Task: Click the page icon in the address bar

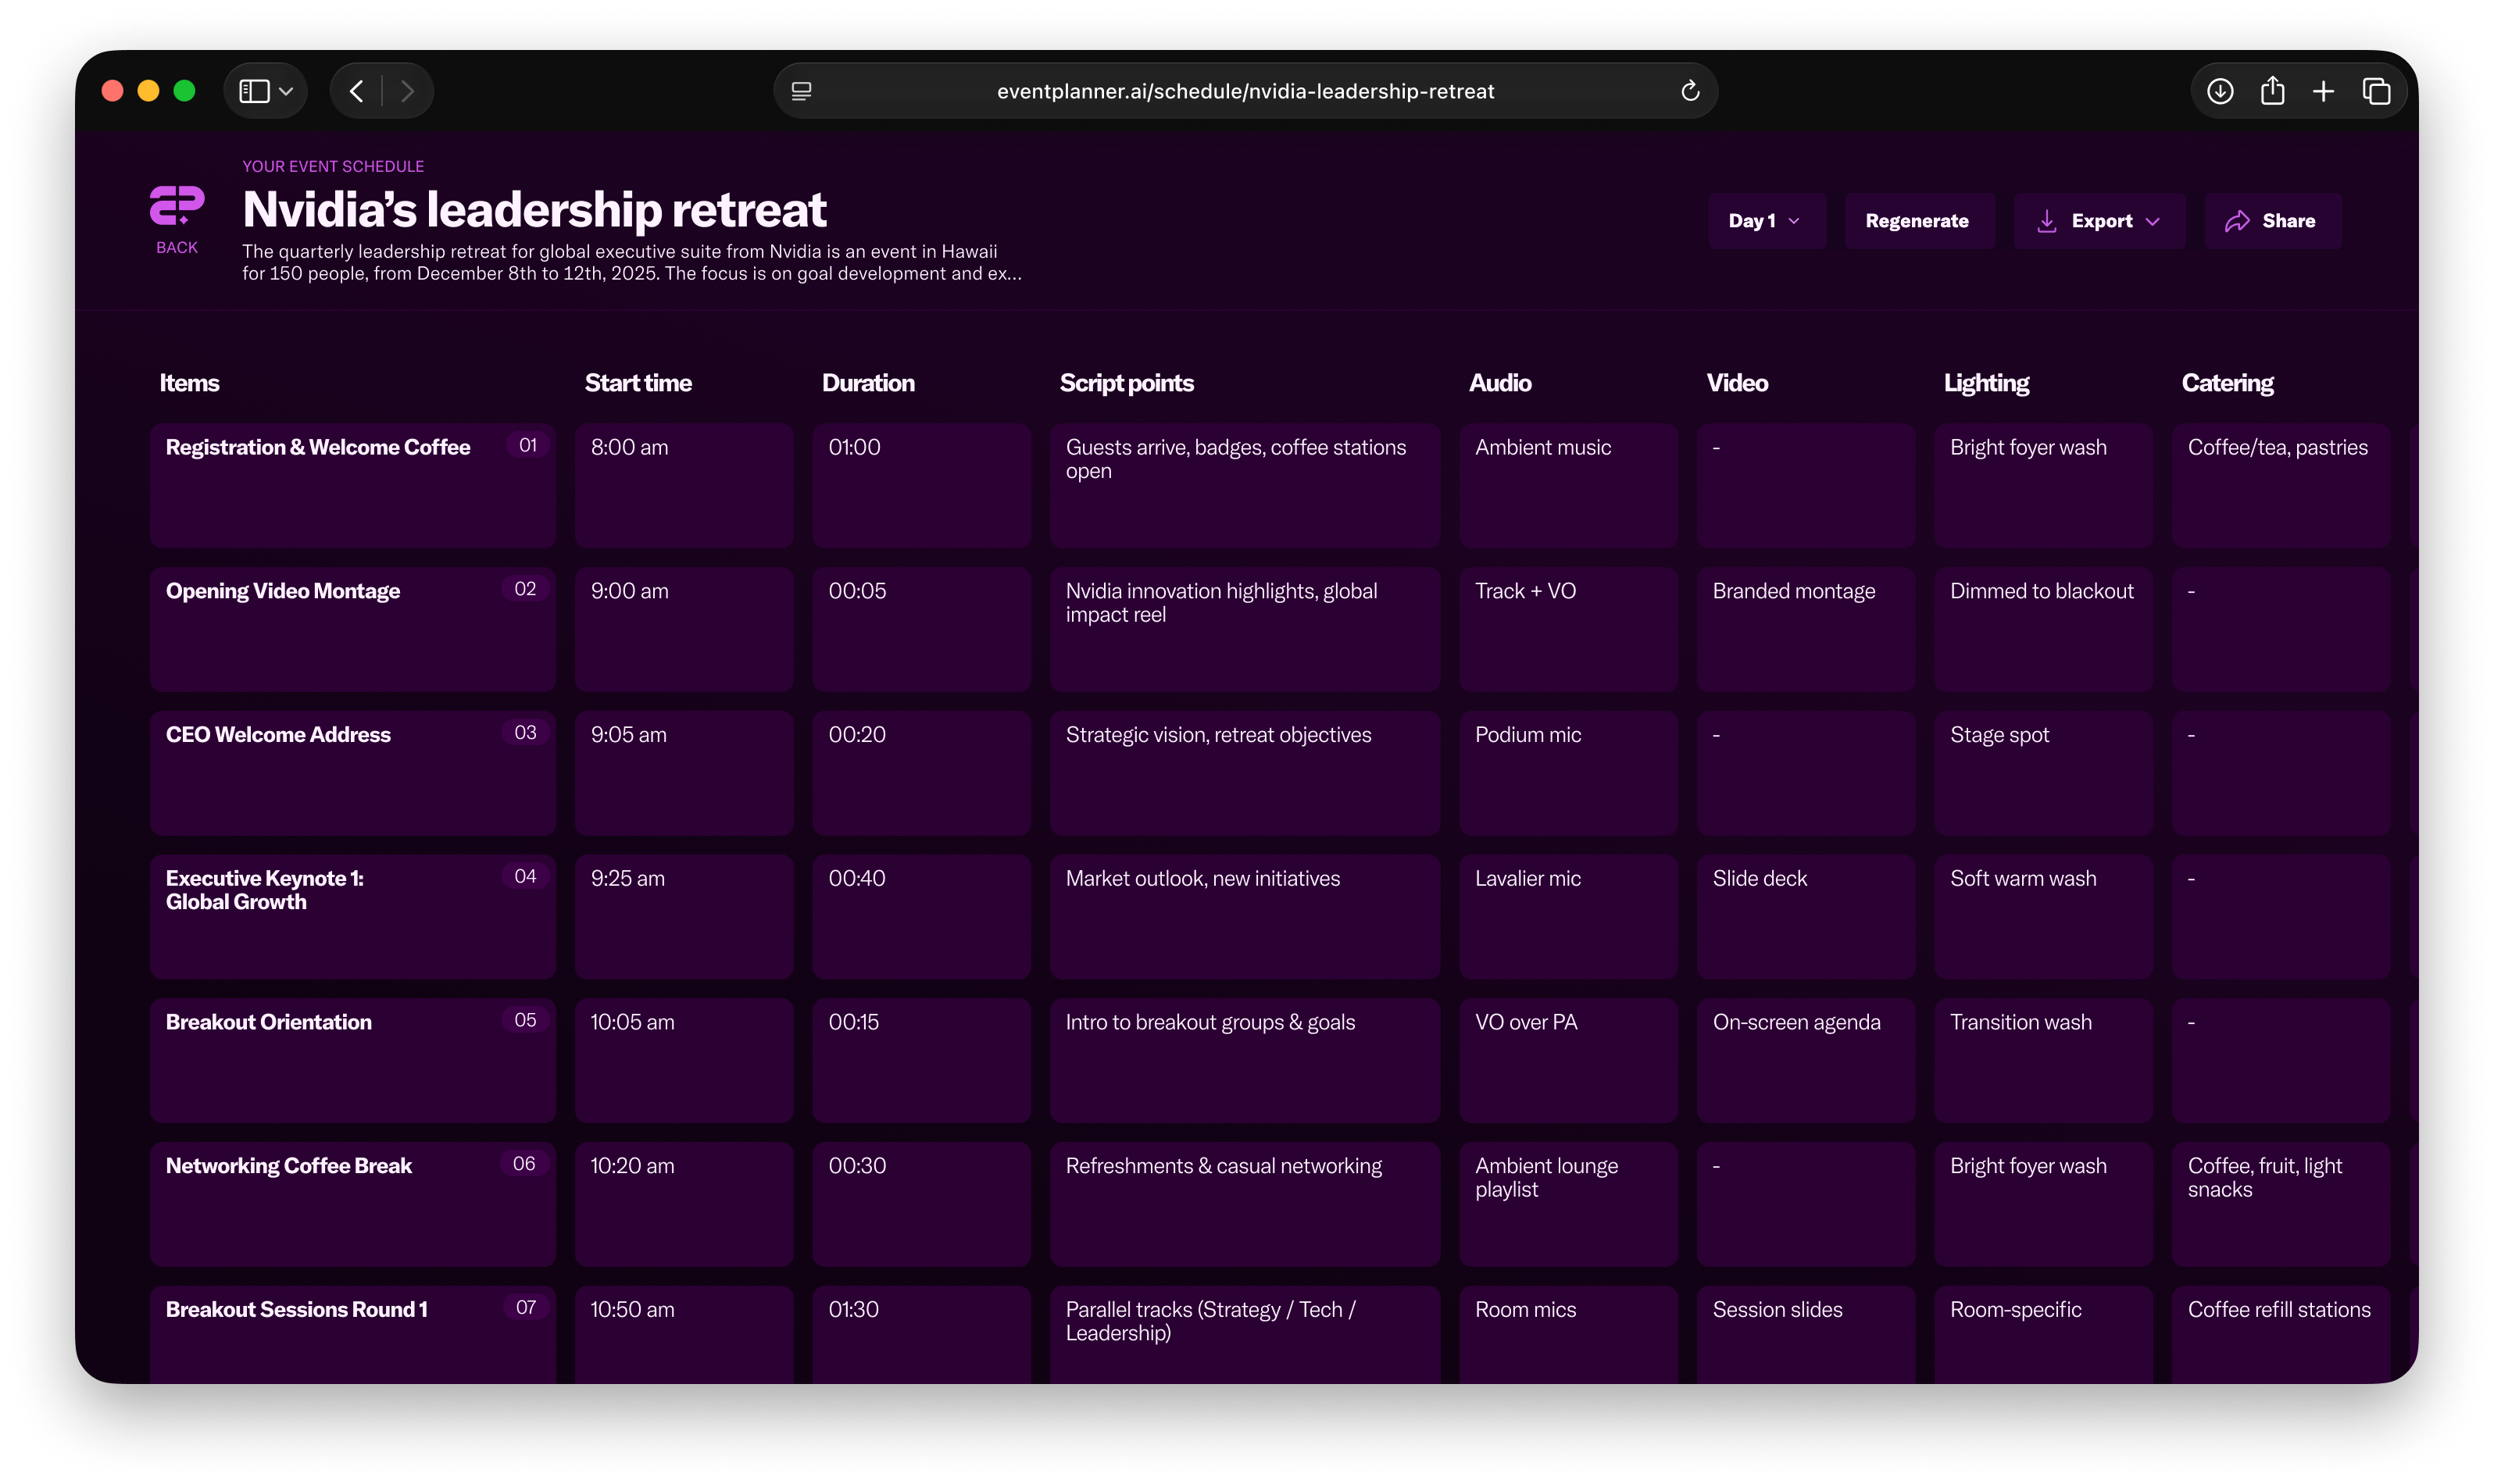Action: coord(800,91)
